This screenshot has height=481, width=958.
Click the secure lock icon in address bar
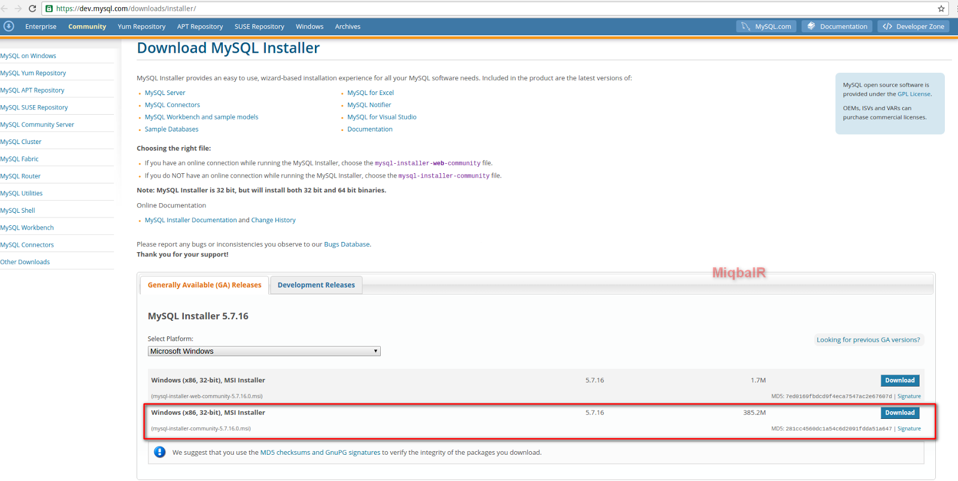49,8
